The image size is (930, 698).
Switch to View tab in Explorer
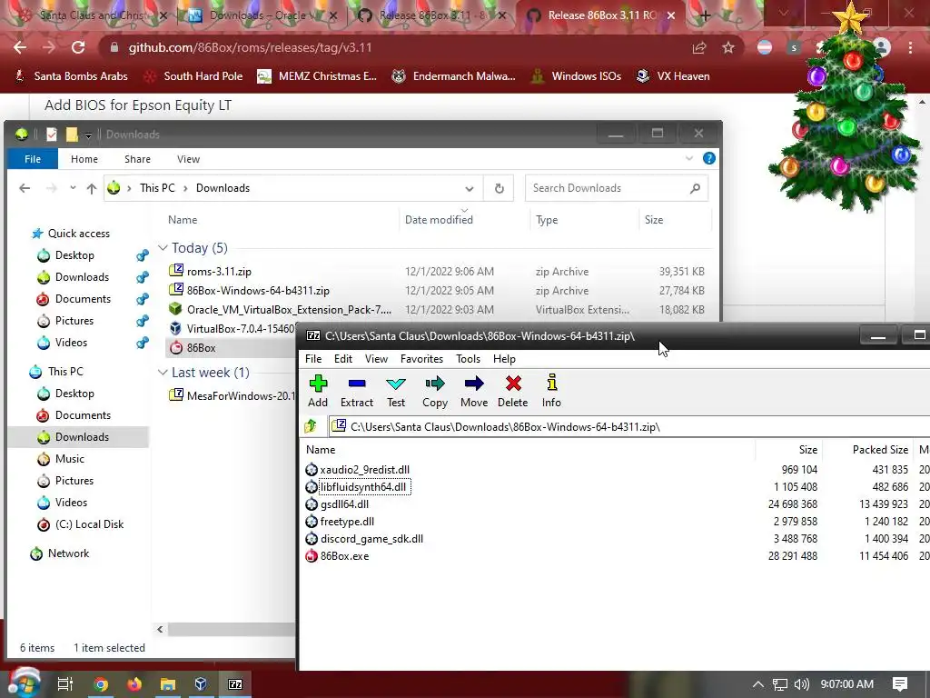coord(188,159)
